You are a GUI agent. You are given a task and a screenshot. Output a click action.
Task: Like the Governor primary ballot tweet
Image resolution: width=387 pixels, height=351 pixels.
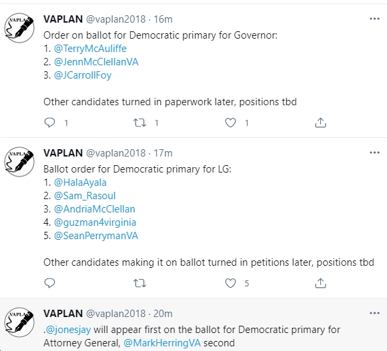(x=230, y=123)
